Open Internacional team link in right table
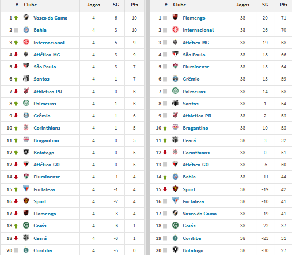Image resolution: width=292 pixels, height=255 pixels. [x=198, y=30]
